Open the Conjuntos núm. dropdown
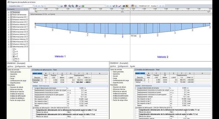 click(x=33, y=6)
